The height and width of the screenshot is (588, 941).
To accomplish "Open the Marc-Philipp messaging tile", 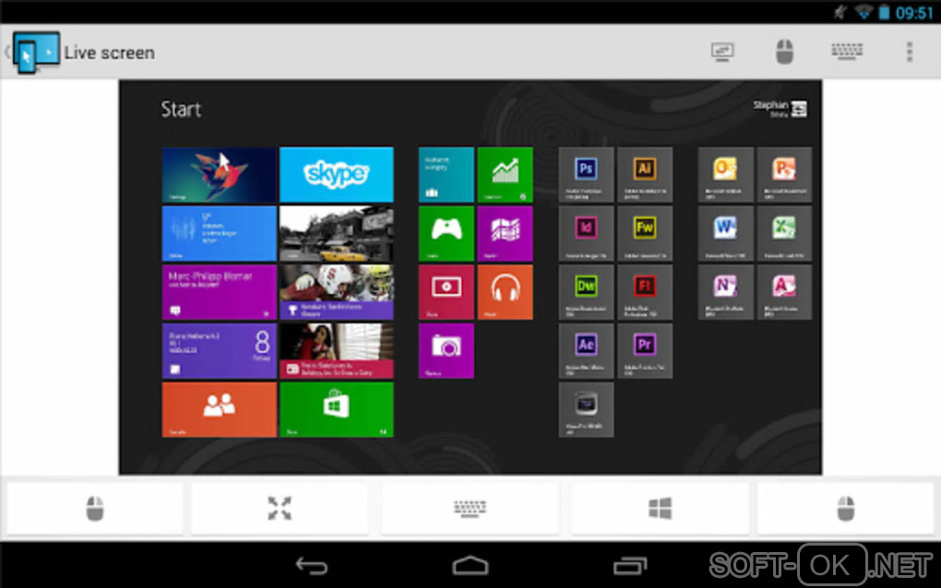I will (x=219, y=292).
